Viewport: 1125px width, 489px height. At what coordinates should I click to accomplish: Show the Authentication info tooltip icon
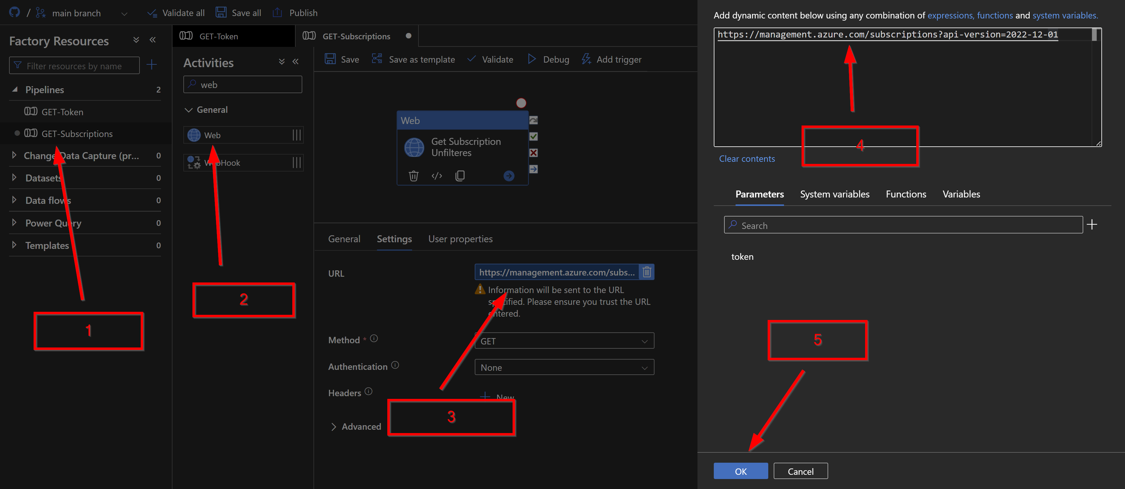tap(395, 365)
